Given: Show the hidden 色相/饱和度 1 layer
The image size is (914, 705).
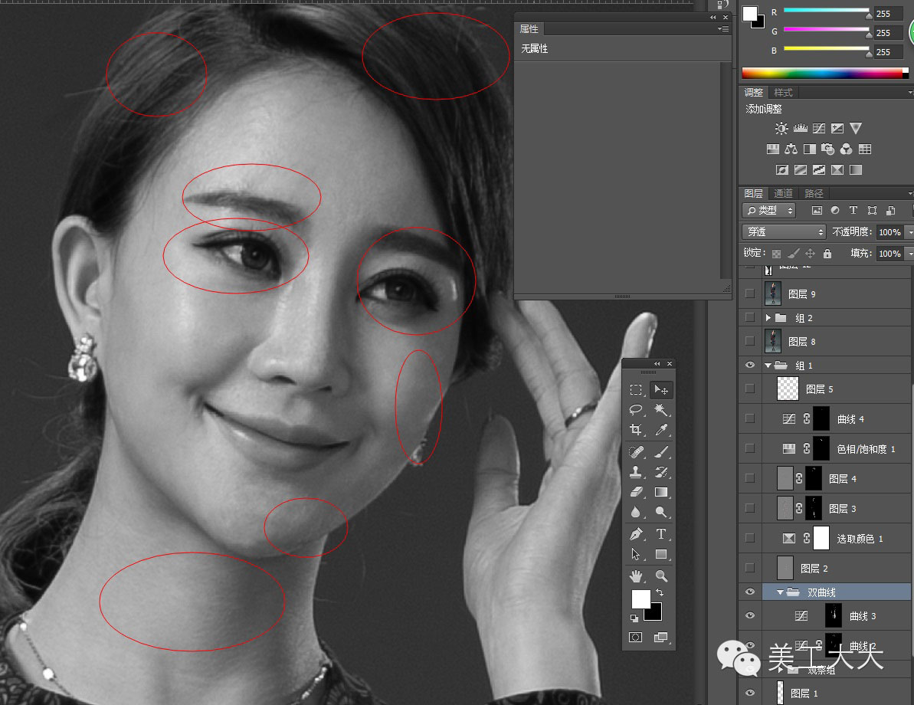Looking at the screenshot, I should click(x=750, y=448).
